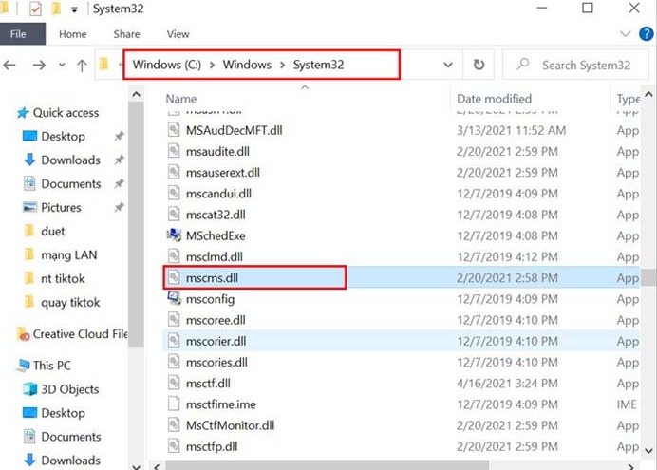Select the mscms.dll file
Viewport: 657px width, 470px height.
tap(212, 278)
